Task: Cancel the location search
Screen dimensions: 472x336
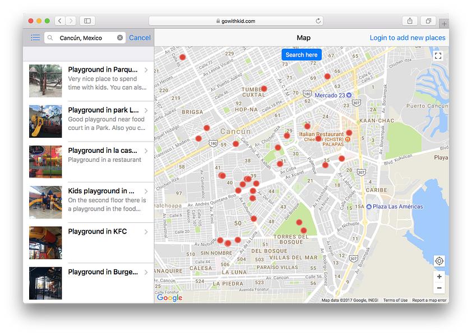Action: [x=140, y=38]
